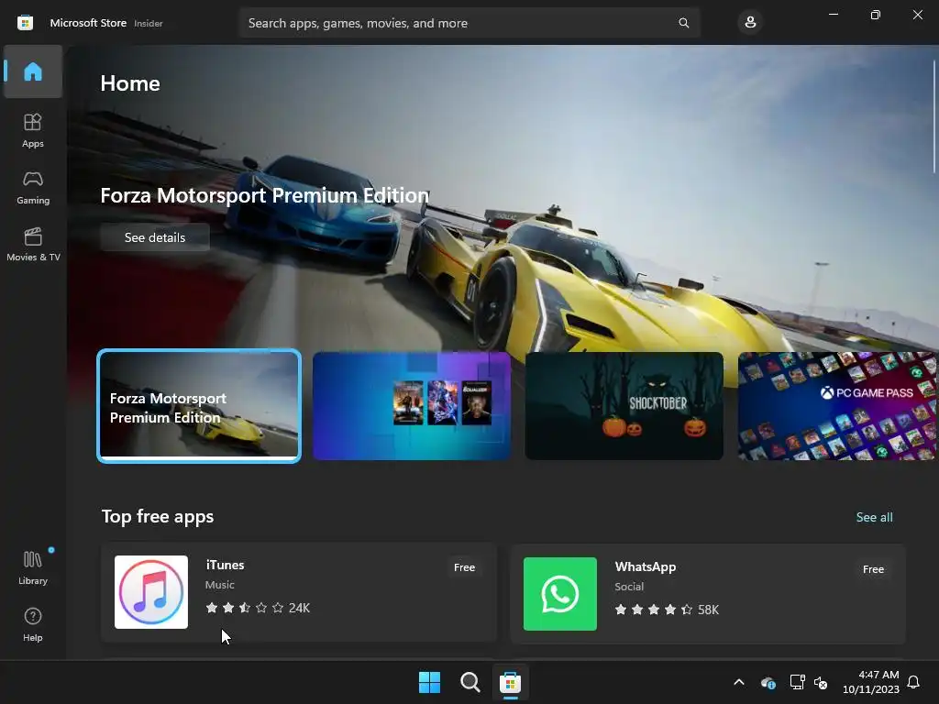Image resolution: width=939 pixels, height=704 pixels.
Task: Open See all top free apps
Action: [874, 517]
